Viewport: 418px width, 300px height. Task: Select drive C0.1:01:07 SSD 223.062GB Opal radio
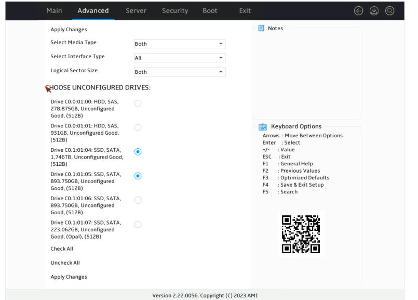[x=138, y=225]
